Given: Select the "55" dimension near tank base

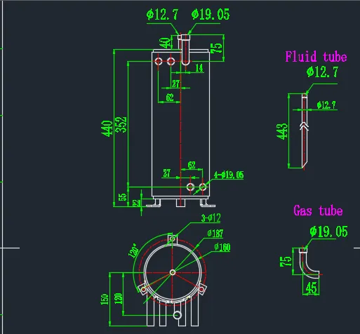Looking at the screenshot, I should click(x=123, y=197).
